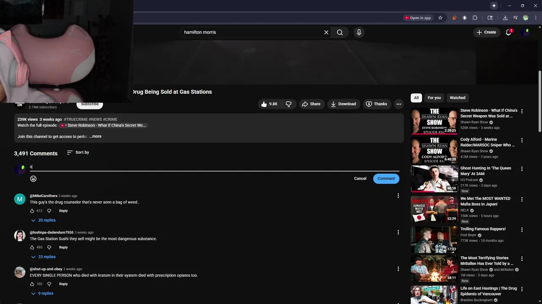Open MikeCarothers channel avatar
Screen dimensions: 542x304
coord(20,199)
